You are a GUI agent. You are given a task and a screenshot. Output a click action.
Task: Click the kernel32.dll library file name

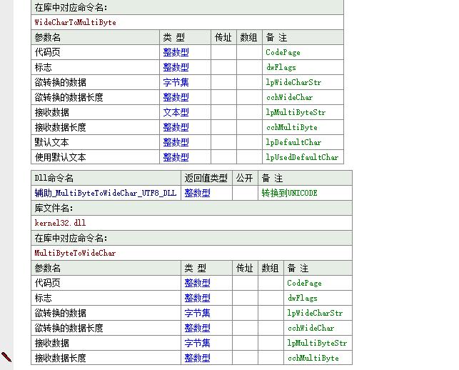(60, 223)
